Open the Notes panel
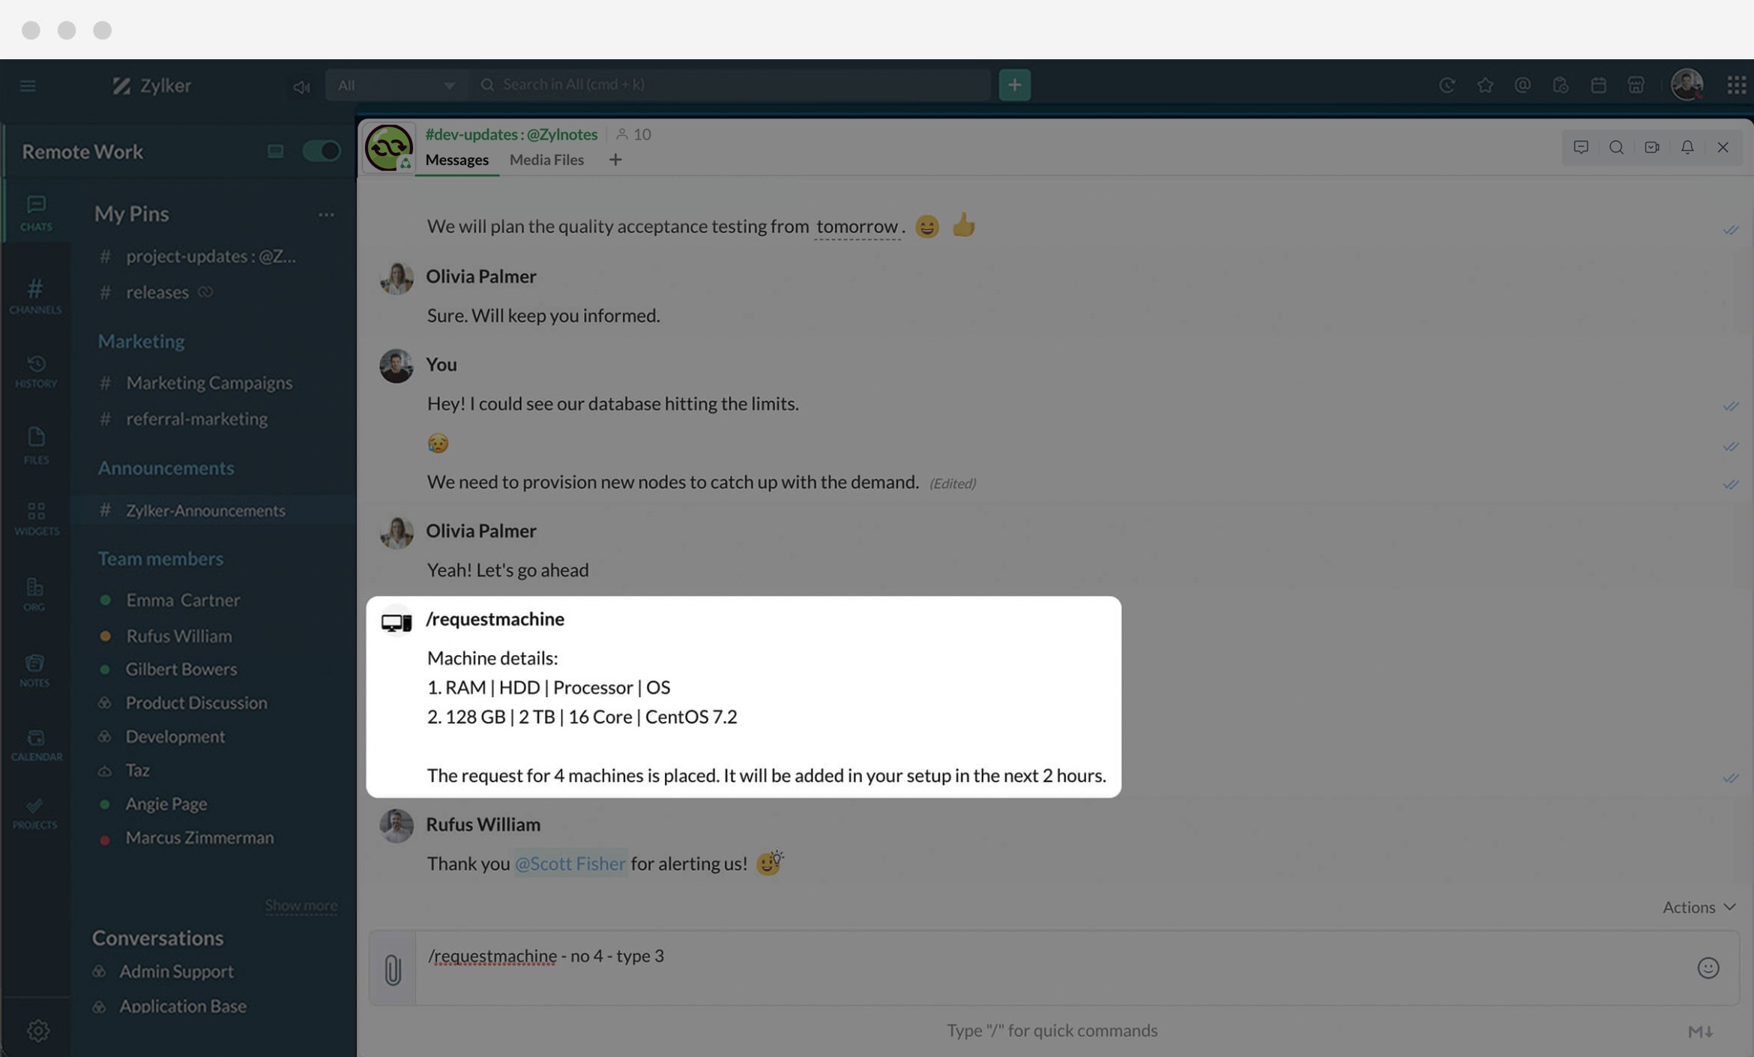This screenshot has width=1754, height=1057. click(34, 670)
